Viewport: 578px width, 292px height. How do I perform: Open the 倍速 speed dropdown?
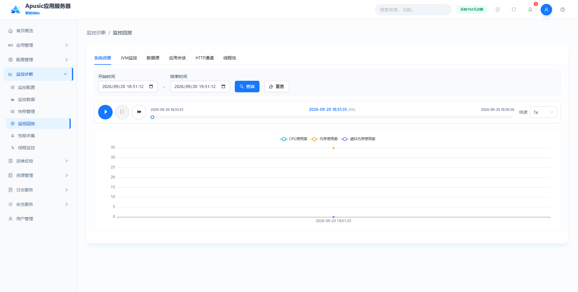click(543, 112)
